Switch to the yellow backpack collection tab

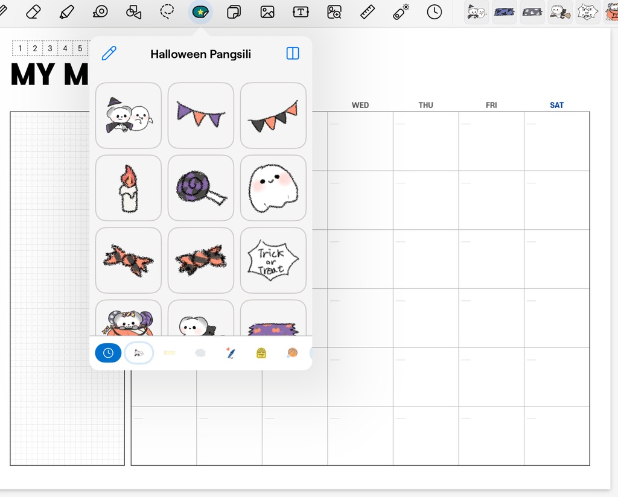[x=261, y=353]
